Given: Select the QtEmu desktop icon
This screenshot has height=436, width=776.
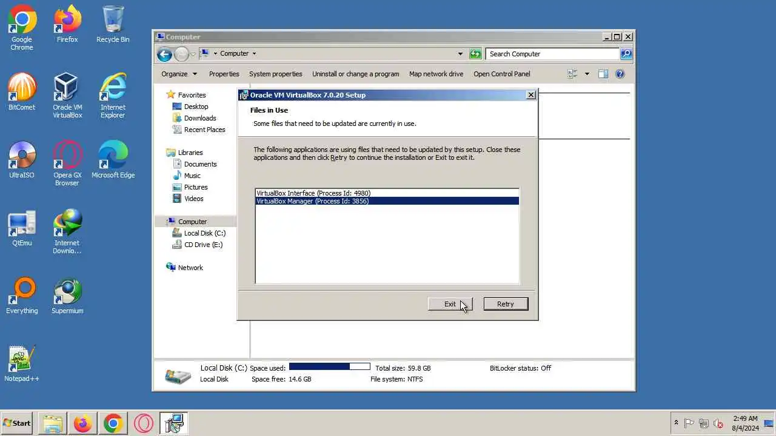Looking at the screenshot, I should click(22, 228).
